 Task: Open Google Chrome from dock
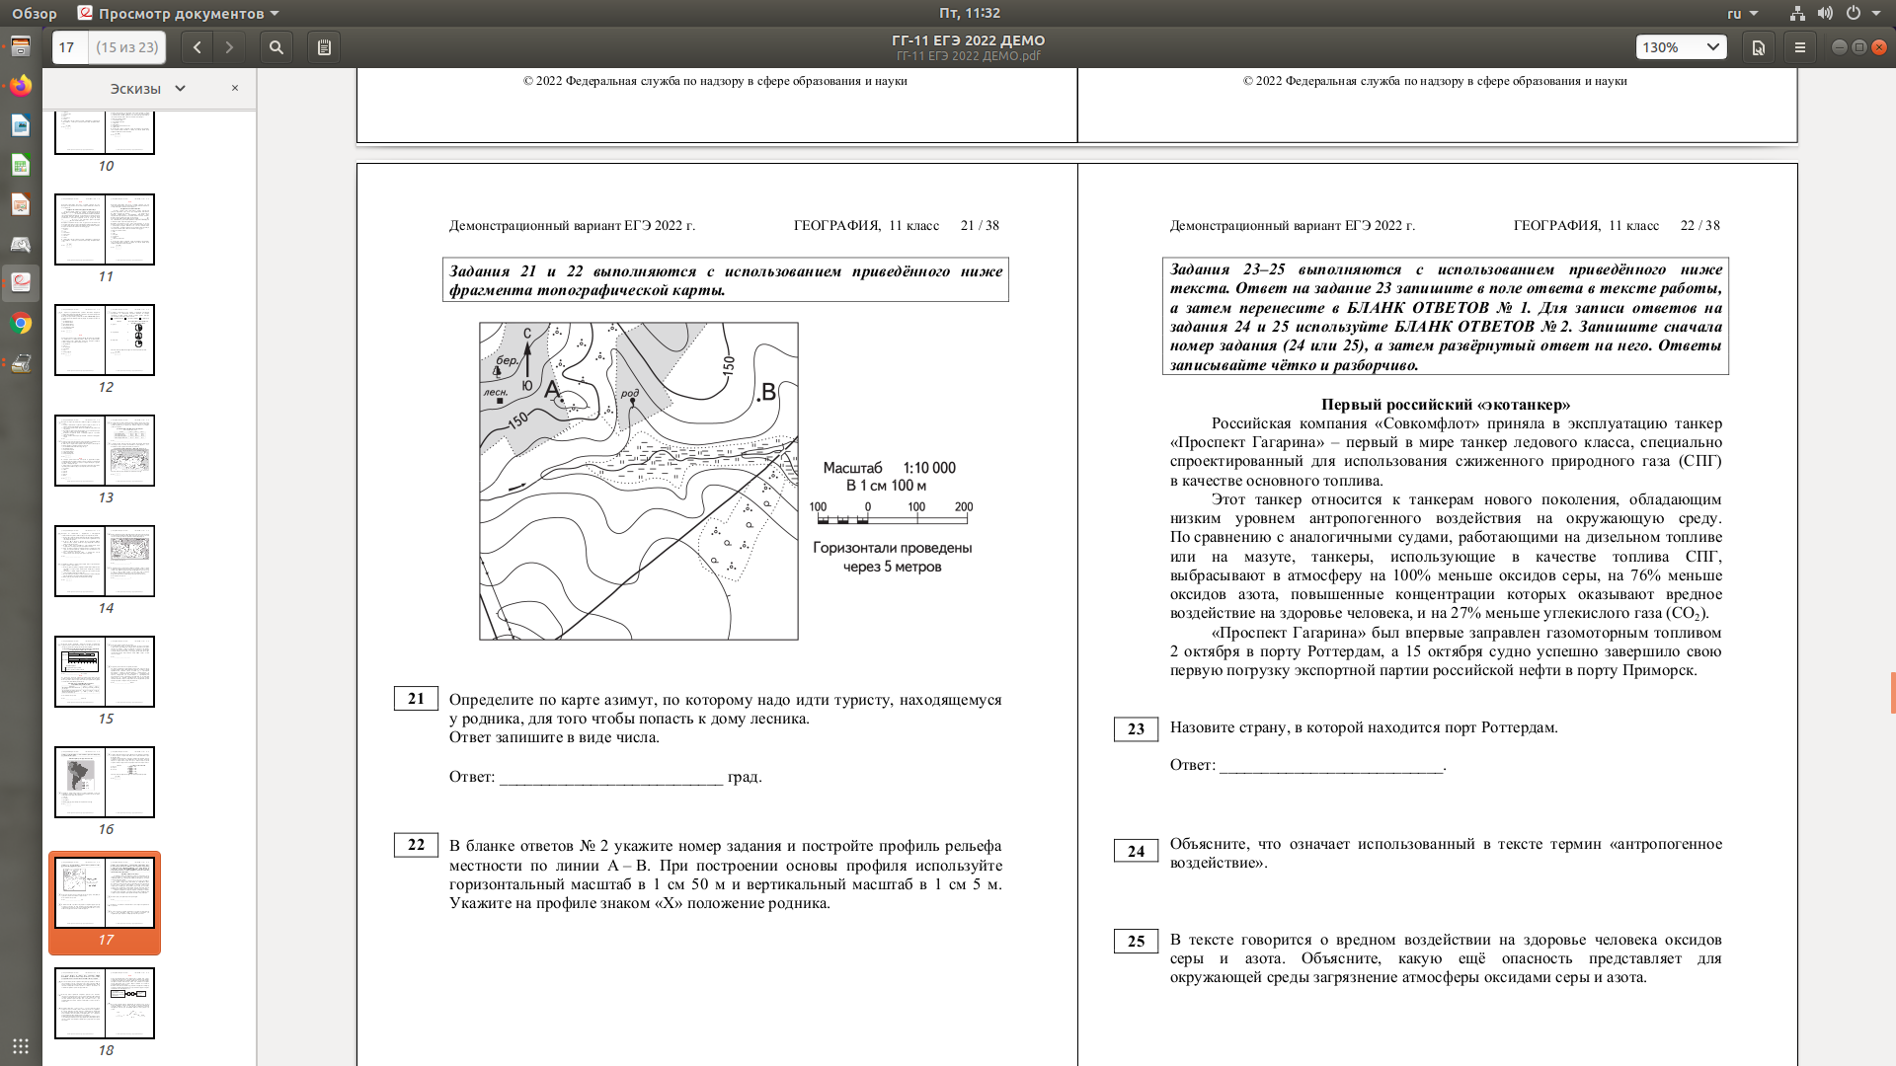point(21,324)
